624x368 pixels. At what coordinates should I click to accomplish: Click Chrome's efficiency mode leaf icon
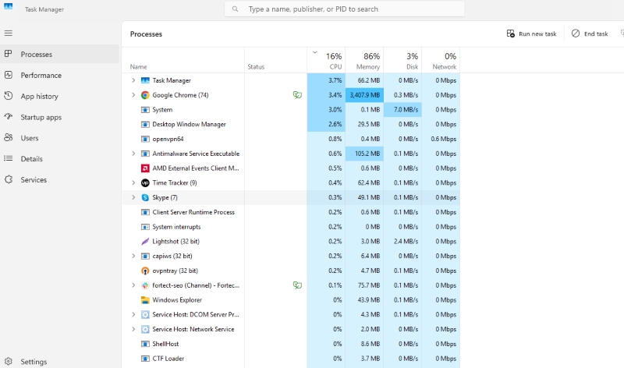tap(297, 95)
